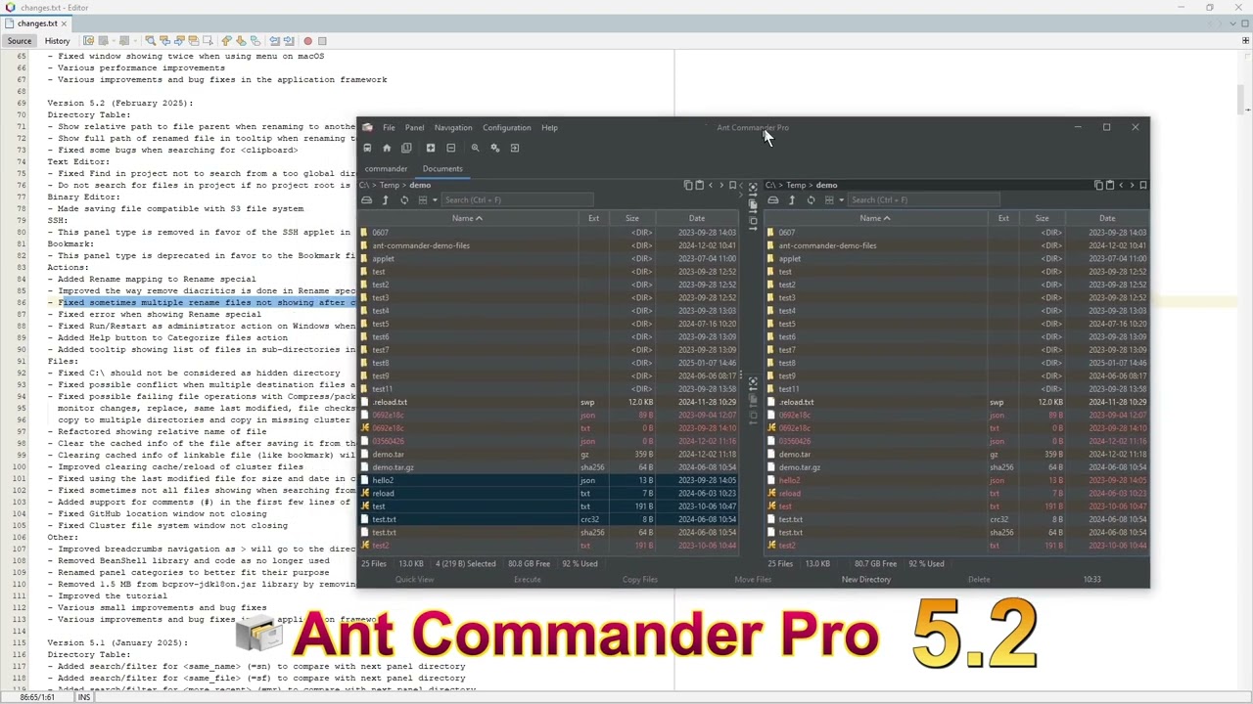1253x704 pixels.
Task: Click Last Edit icon in Editor toolbar
Action: (x=88, y=41)
